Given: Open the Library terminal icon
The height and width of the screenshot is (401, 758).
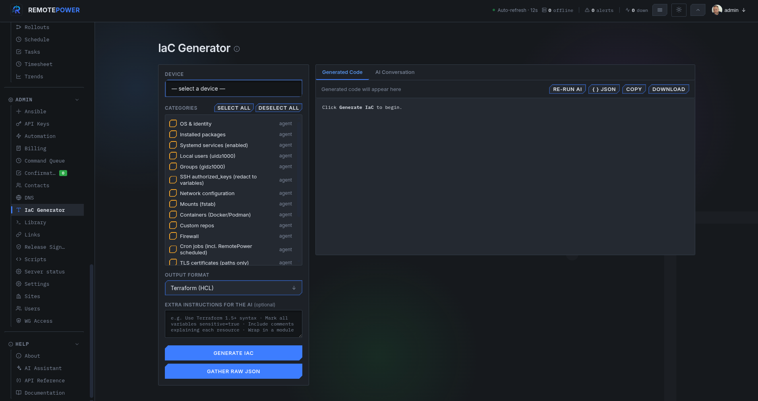Looking at the screenshot, I should click(x=19, y=222).
